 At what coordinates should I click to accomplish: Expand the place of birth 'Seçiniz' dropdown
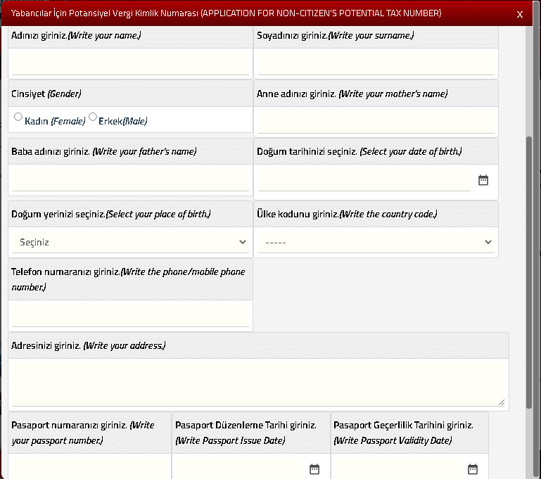pos(130,242)
